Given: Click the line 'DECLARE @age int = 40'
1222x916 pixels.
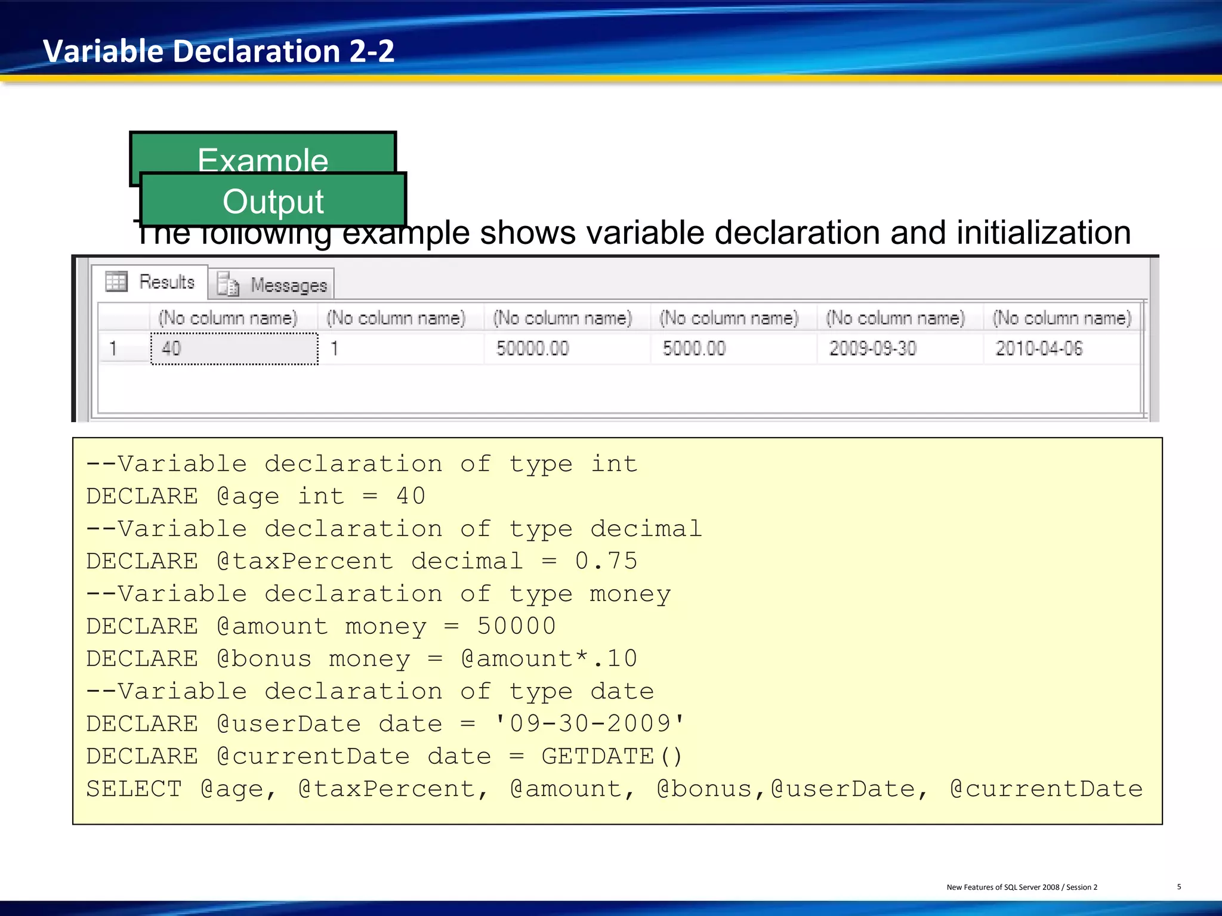Looking at the screenshot, I should point(256,496).
